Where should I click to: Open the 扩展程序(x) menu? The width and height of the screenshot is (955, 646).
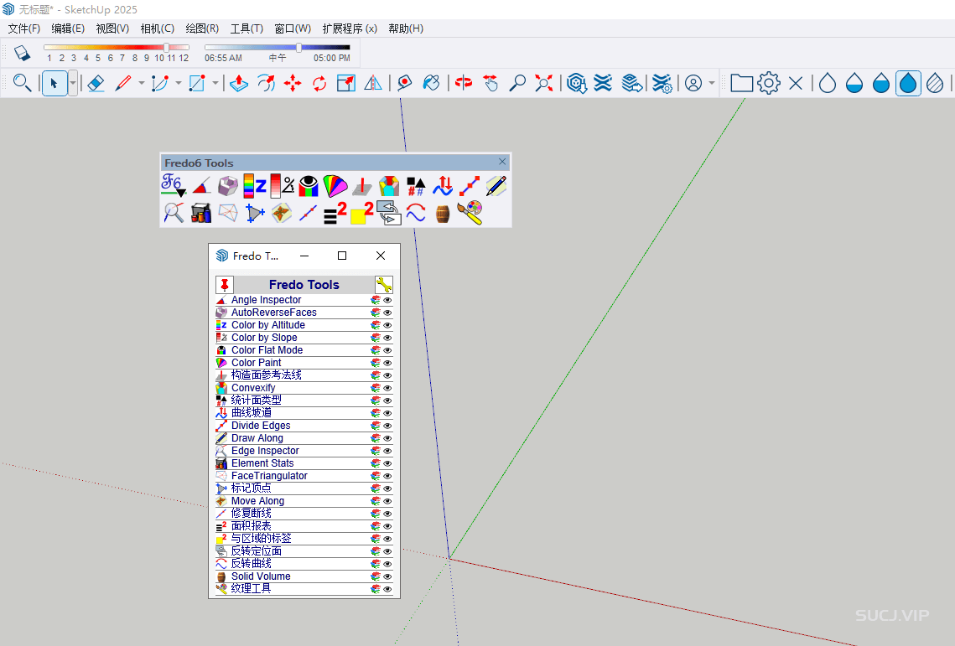350,28
